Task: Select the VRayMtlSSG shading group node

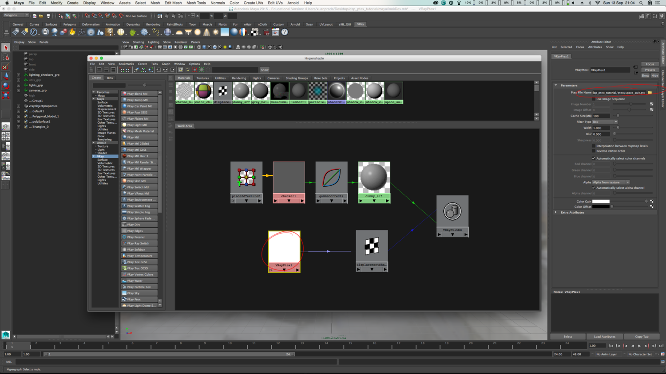Action: (x=452, y=216)
